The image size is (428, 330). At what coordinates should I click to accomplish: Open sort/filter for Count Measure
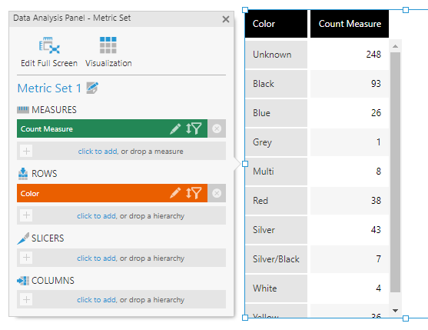click(194, 128)
